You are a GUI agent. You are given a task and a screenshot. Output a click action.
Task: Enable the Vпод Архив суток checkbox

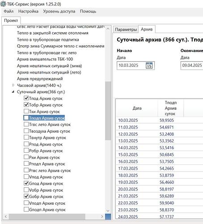pos(26,177)
